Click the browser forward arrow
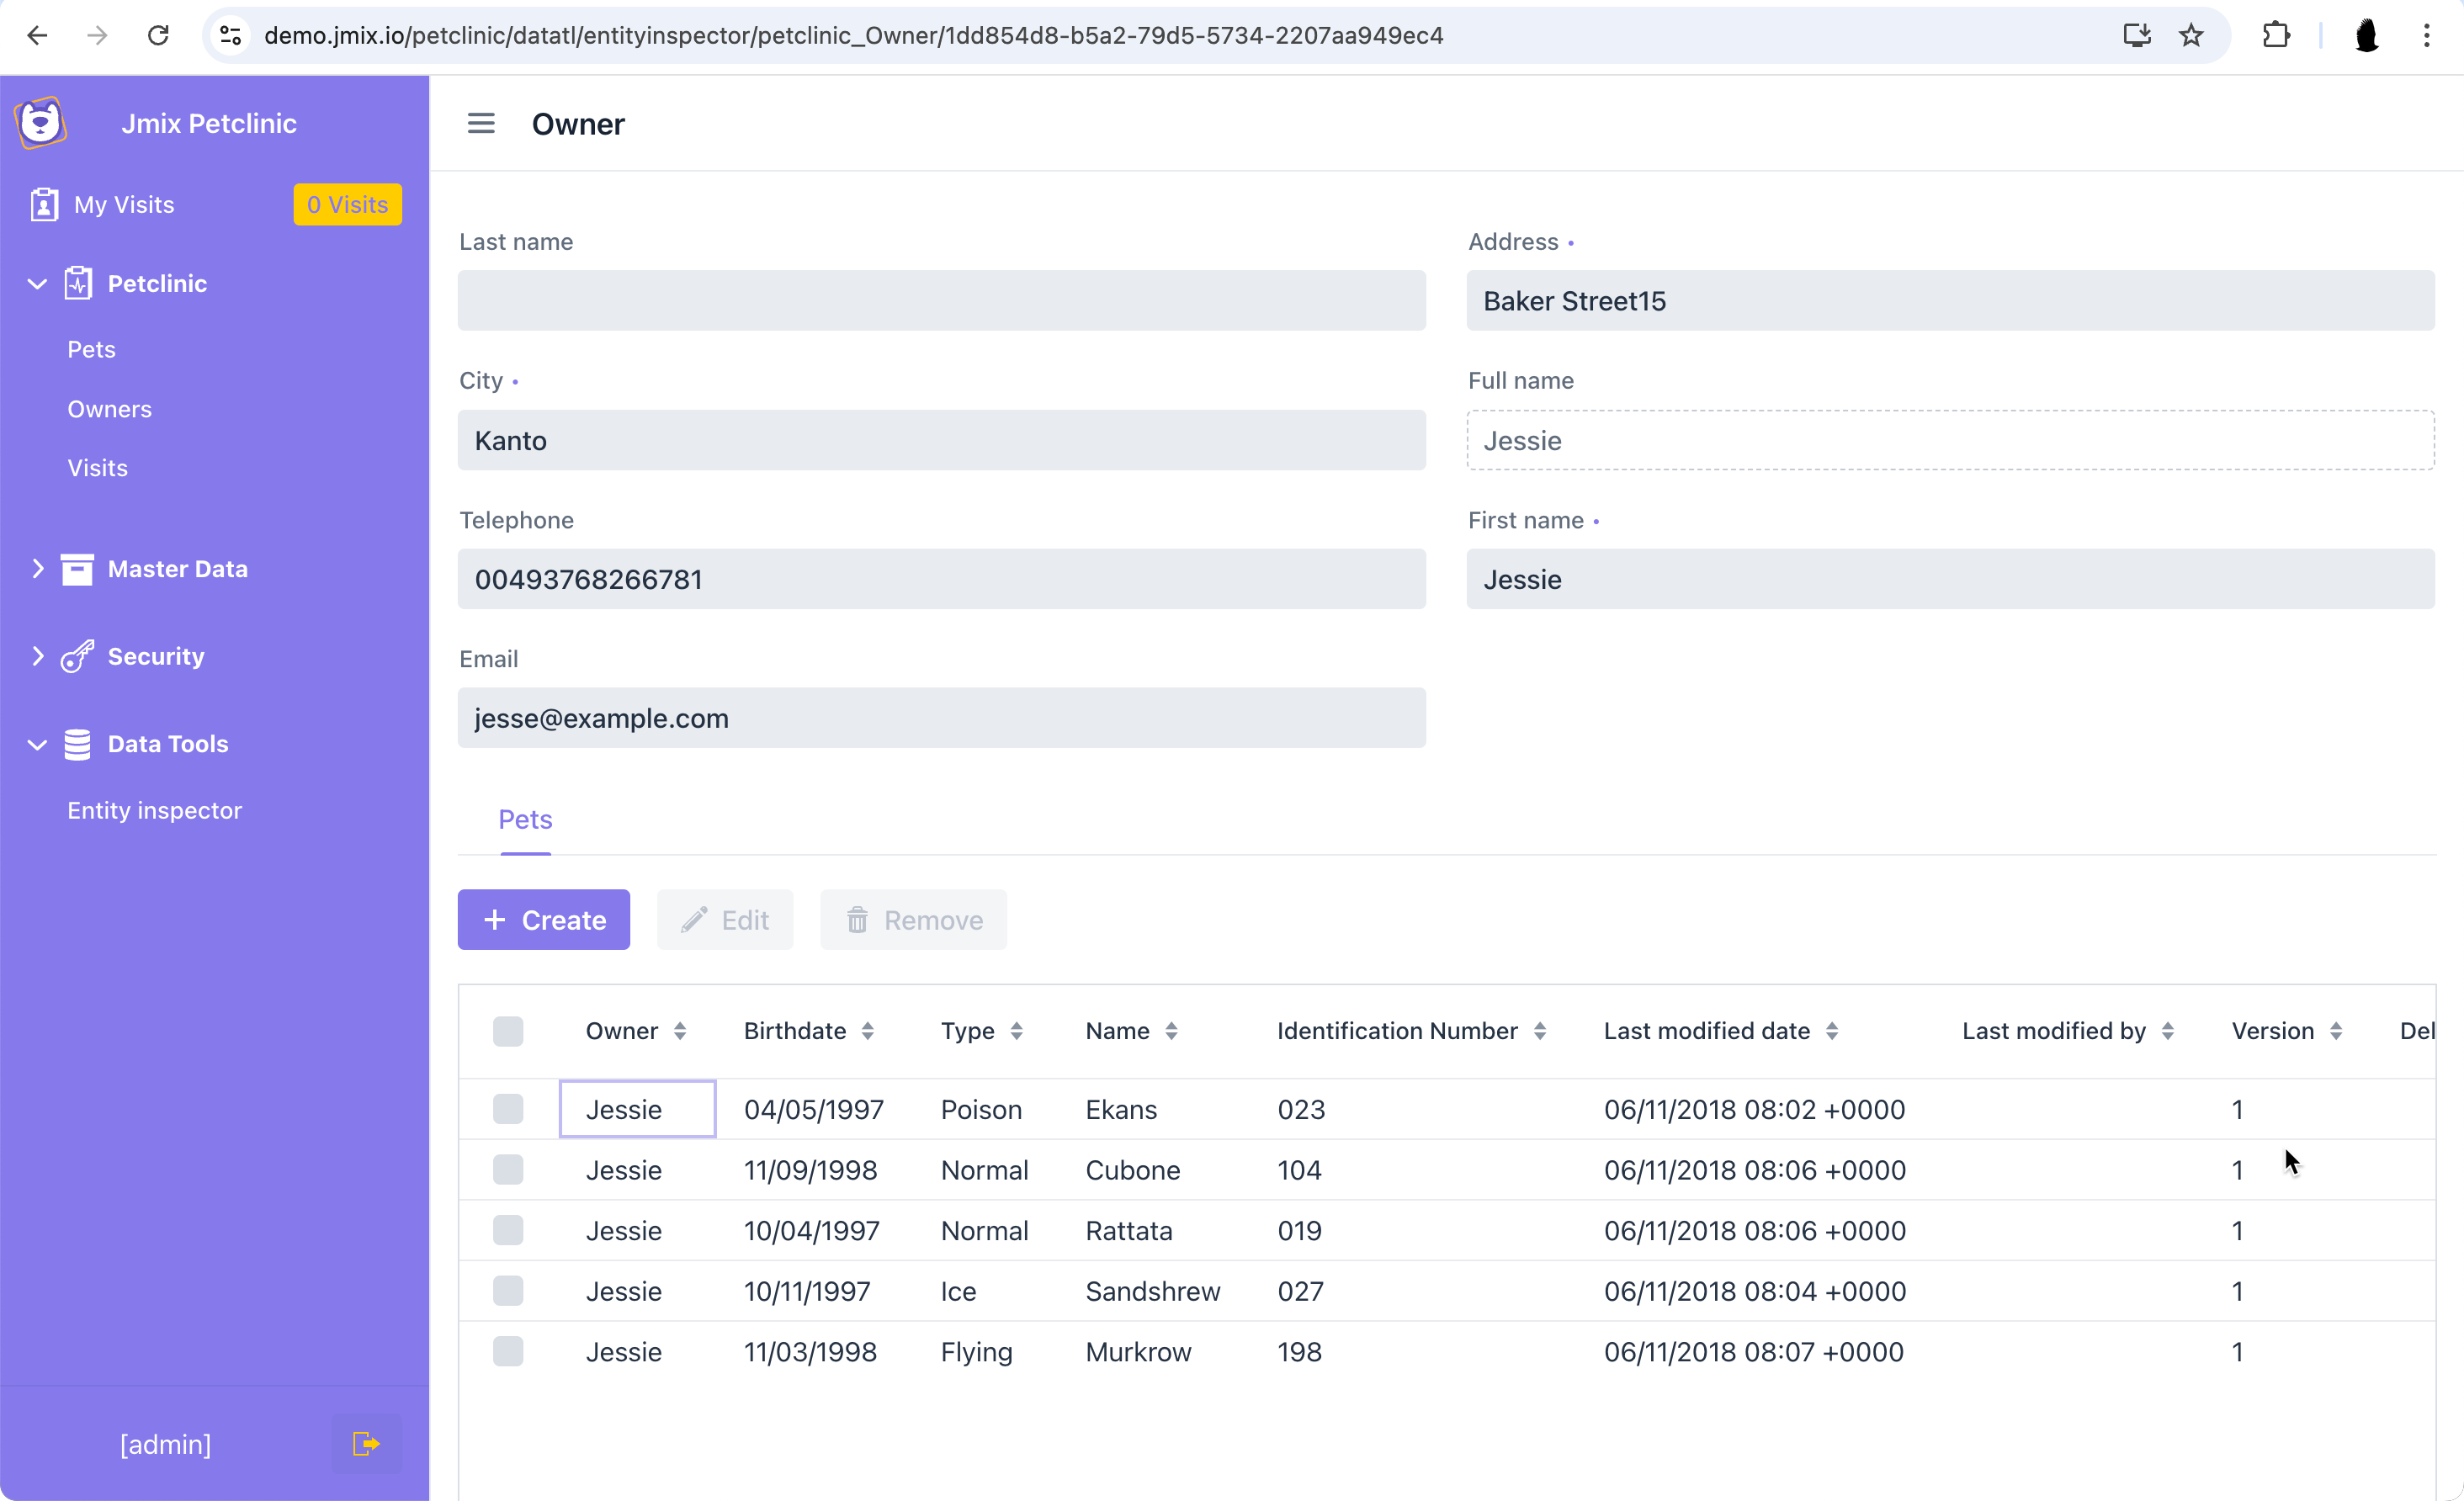The width and height of the screenshot is (2464, 1501). tap(97, 36)
